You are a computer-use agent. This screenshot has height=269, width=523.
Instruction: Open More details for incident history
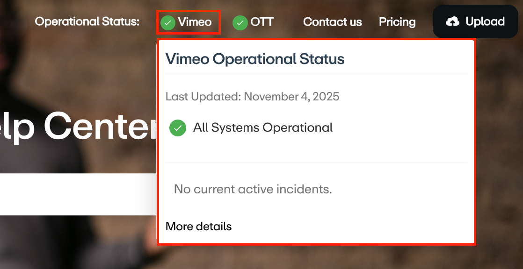[x=198, y=227]
